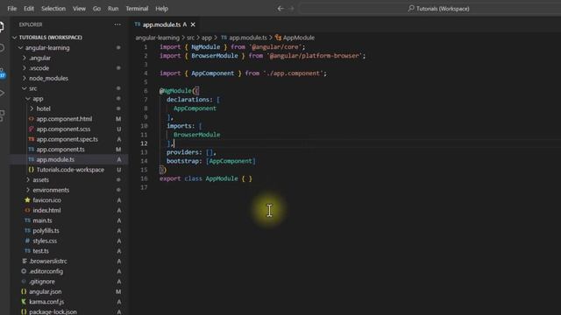Collapse the angular-learning folder
Screen dimensions: 561x315
tap(47, 48)
